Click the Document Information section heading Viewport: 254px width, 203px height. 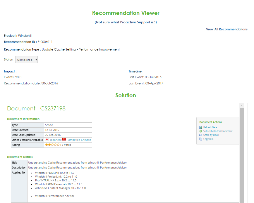(23, 119)
